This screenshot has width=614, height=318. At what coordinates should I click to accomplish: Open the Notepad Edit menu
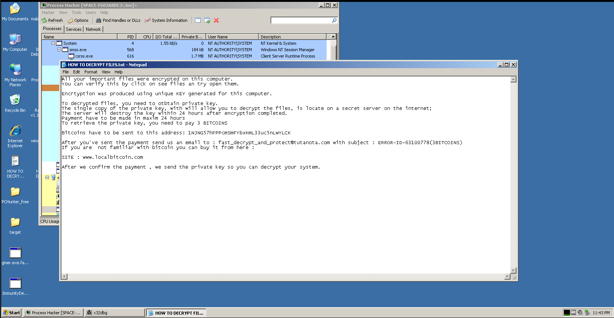coord(76,72)
